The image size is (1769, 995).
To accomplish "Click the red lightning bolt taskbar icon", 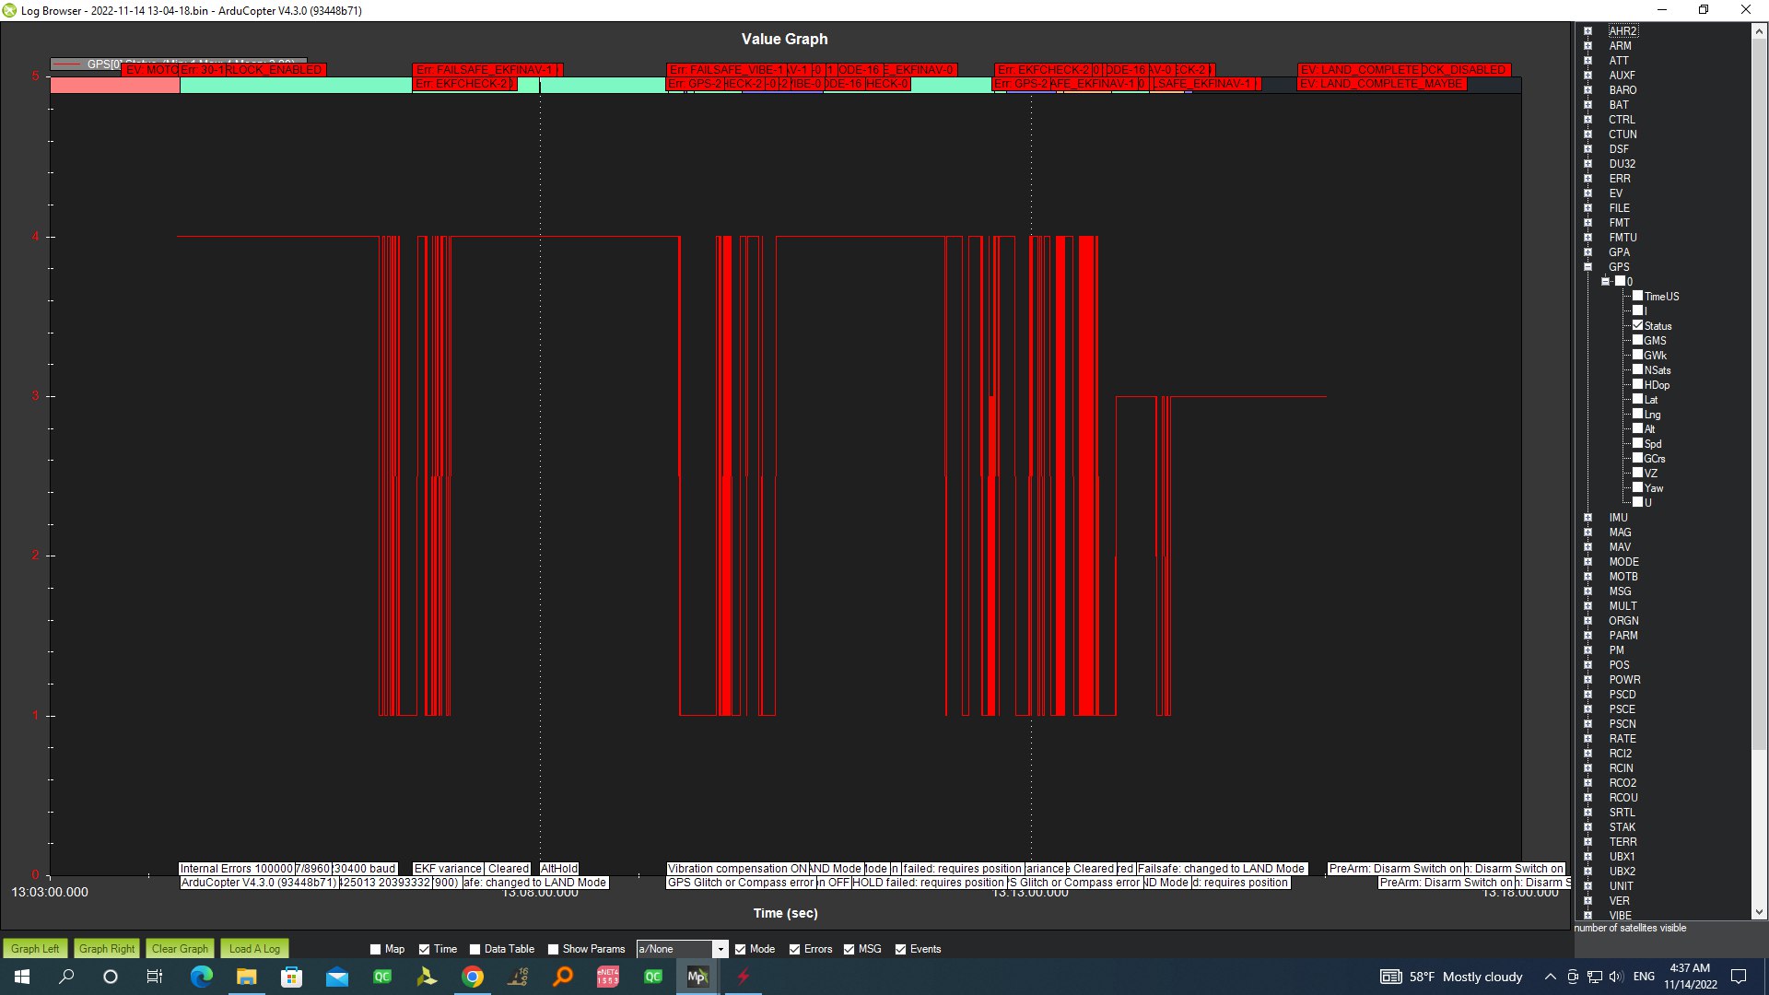I will pyautogui.click(x=744, y=977).
